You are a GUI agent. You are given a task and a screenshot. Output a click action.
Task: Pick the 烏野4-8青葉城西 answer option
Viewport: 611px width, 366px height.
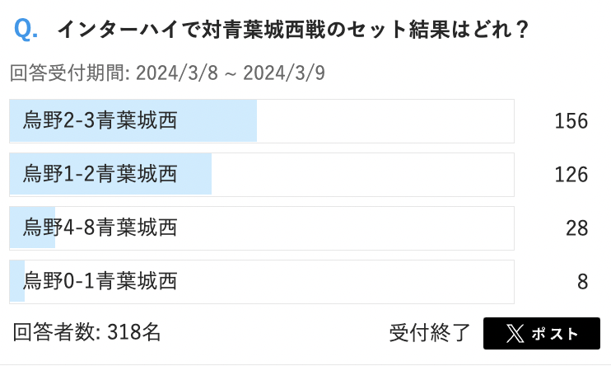pos(100,228)
